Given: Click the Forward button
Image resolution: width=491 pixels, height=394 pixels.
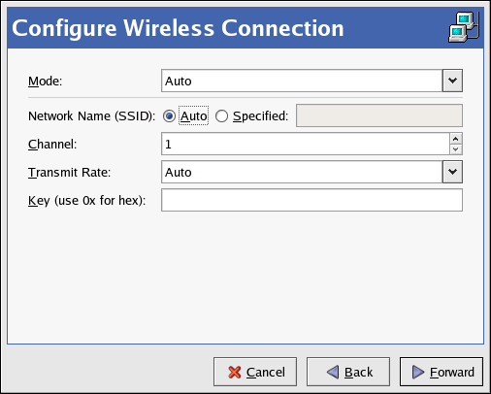Looking at the screenshot, I should (x=442, y=372).
